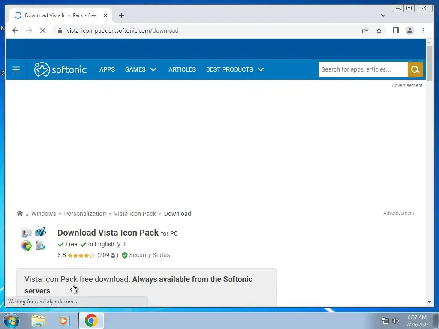Screen dimensions: 439x329
Task: Stop loading the page
Action: tap(43, 30)
